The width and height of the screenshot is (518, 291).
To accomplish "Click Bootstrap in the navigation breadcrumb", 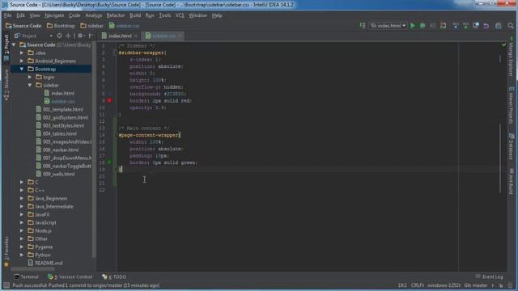I will [62, 26].
